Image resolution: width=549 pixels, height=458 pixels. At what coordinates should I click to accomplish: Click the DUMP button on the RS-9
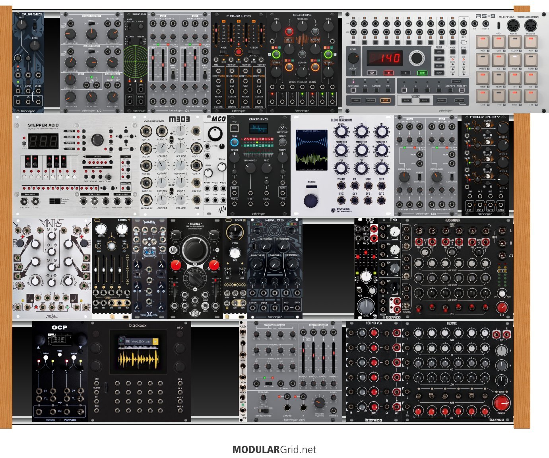coord(439,73)
